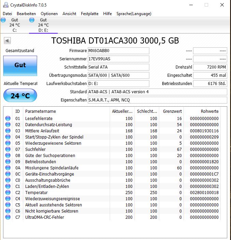Viewport: 231px width, 240px height.
Task: Open the Optionen menu
Action: click(x=49, y=14)
